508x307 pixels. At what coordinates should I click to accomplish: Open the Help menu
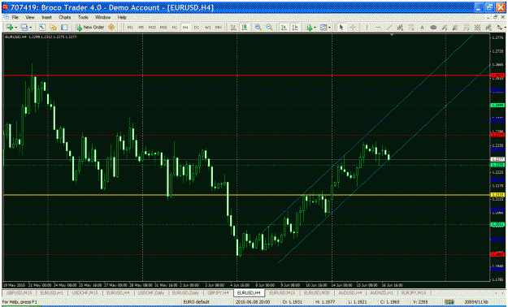[x=122, y=17]
